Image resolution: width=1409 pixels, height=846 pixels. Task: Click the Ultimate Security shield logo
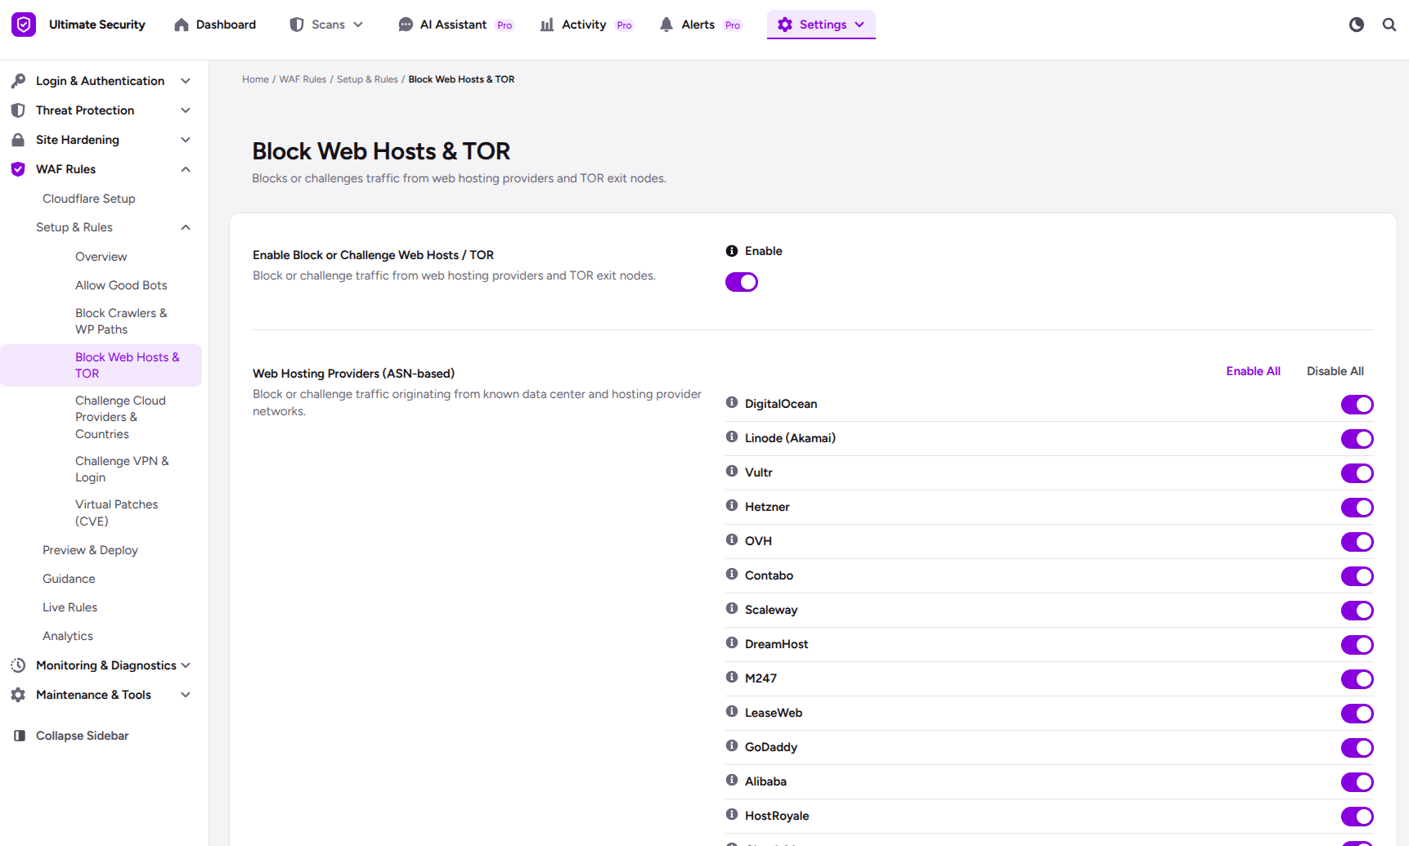click(x=24, y=25)
